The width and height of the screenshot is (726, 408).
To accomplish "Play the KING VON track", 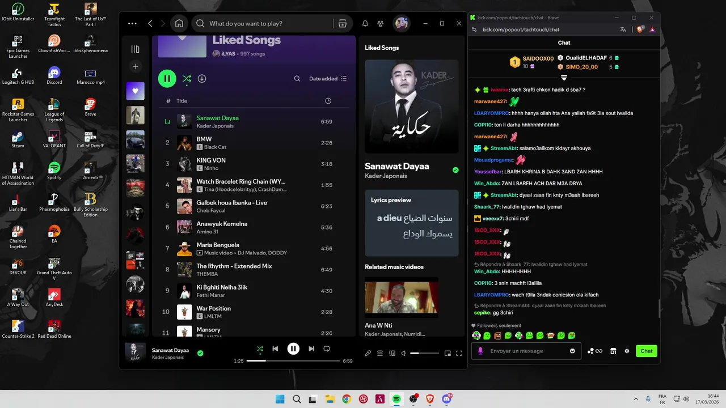I will pyautogui.click(x=254, y=164).
